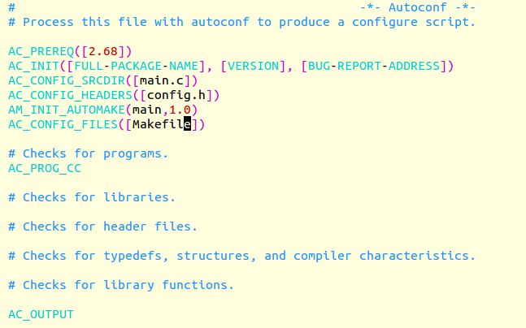Click 'main' inside AM_INIT_AUTOMAKE parentheses
526x328 pixels.
tap(147, 110)
